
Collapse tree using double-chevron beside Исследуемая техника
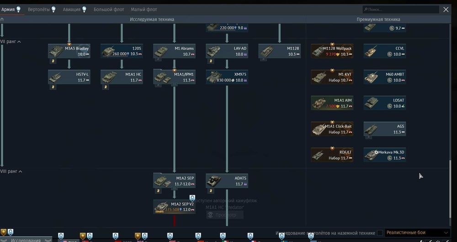click(2, 20)
